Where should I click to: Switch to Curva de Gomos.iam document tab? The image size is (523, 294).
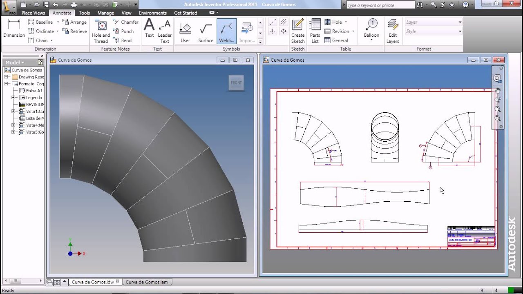(147, 282)
